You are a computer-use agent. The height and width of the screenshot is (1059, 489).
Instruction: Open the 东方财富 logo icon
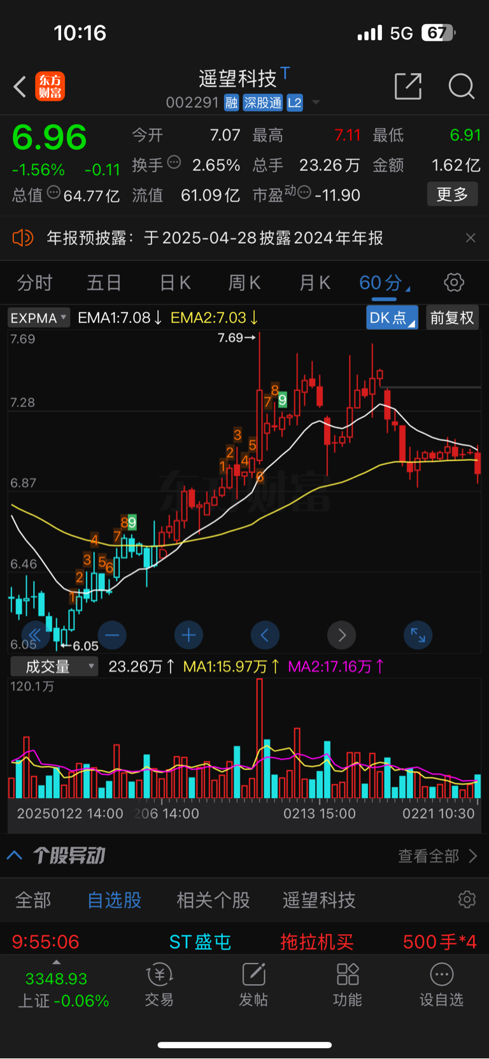(50, 87)
